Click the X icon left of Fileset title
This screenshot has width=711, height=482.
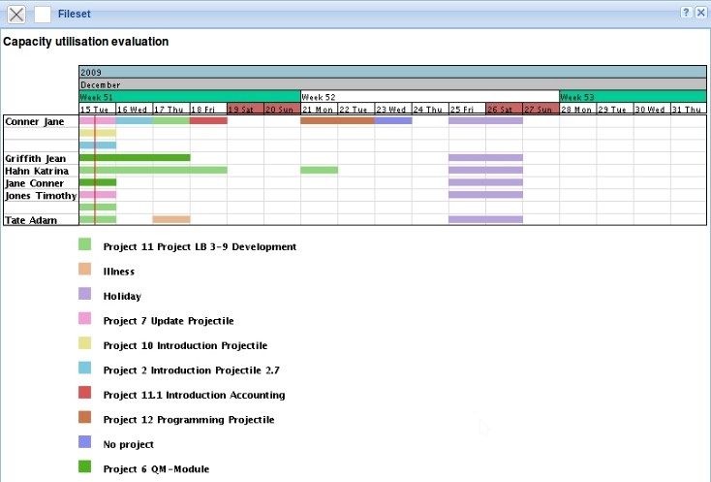16,14
